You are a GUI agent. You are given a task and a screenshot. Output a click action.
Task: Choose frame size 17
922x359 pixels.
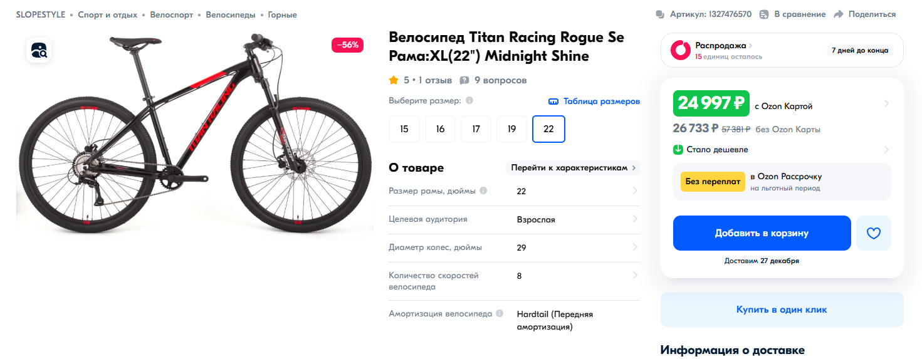[x=476, y=129]
